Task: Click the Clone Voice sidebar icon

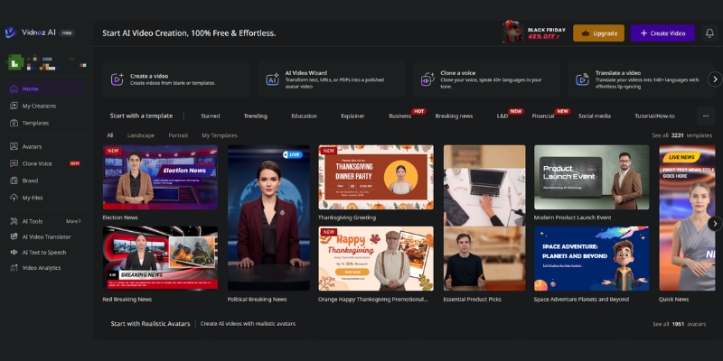Action: coord(14,163)
